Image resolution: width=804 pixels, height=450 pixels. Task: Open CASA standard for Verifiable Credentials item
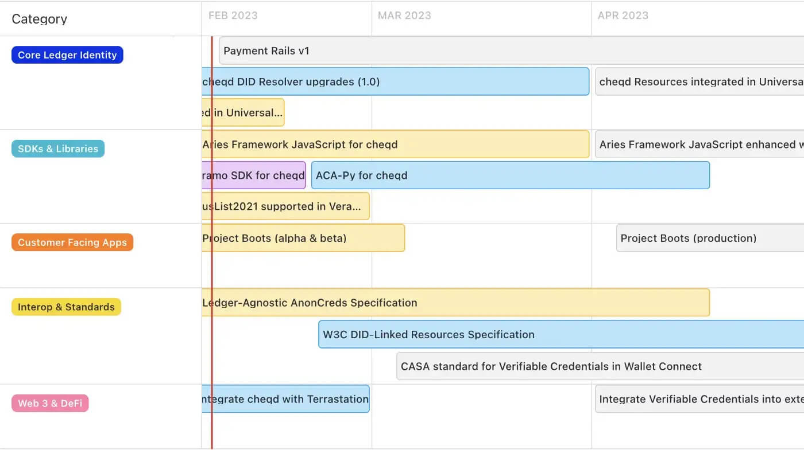[600, 367]
